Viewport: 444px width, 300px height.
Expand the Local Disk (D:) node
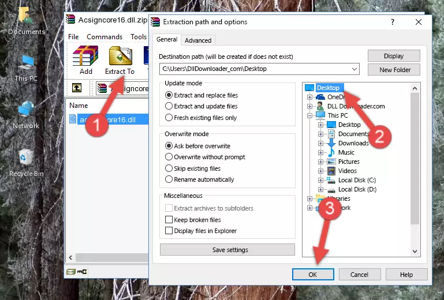click(x=320, y=190)
